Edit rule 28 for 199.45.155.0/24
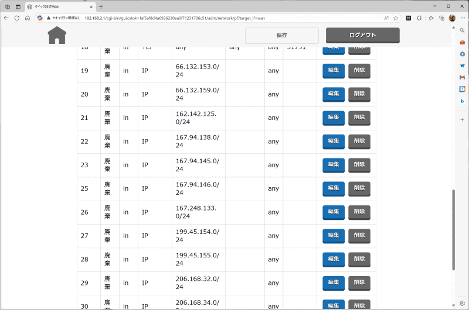 [x=333, y=259]
